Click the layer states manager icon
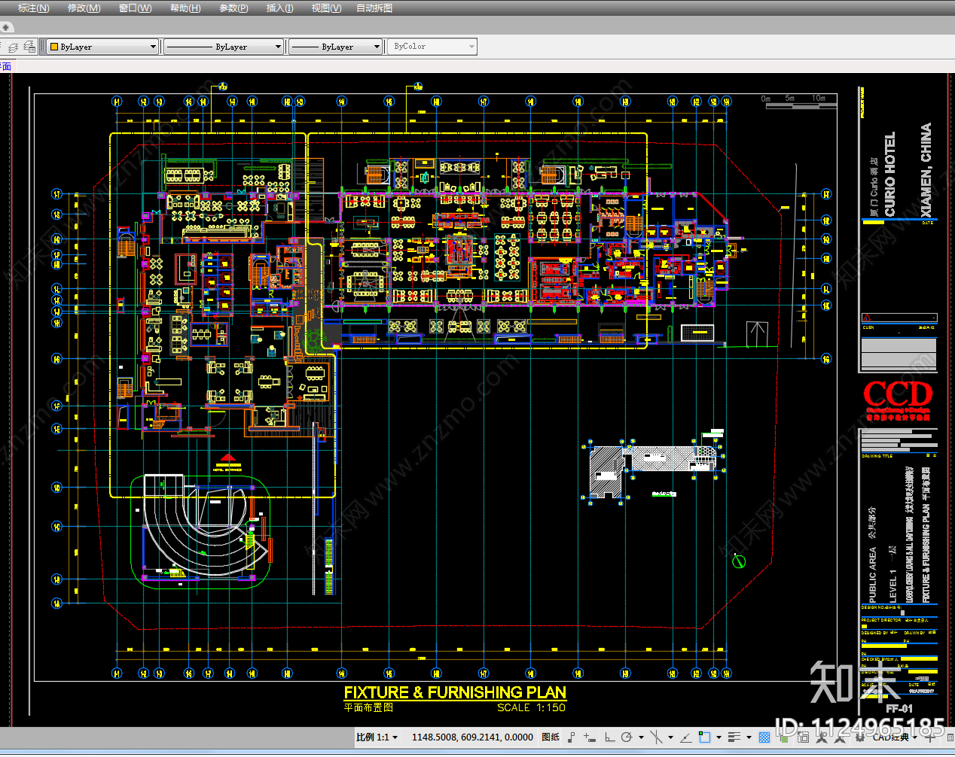Viewport: 955px width, 757px height. point(29,47)
